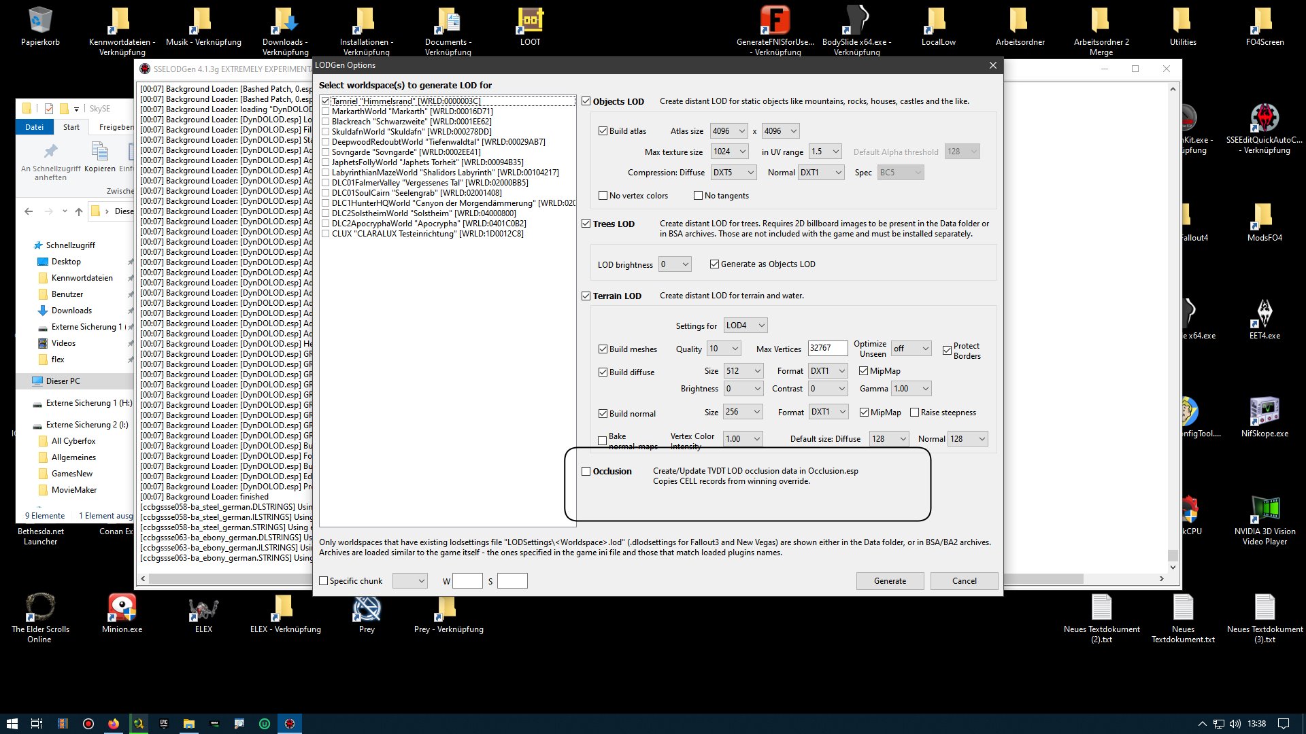Uncheck the Trees LOD checkbox
Screen dimensions: 1306x734
click(x=586, y=224)
